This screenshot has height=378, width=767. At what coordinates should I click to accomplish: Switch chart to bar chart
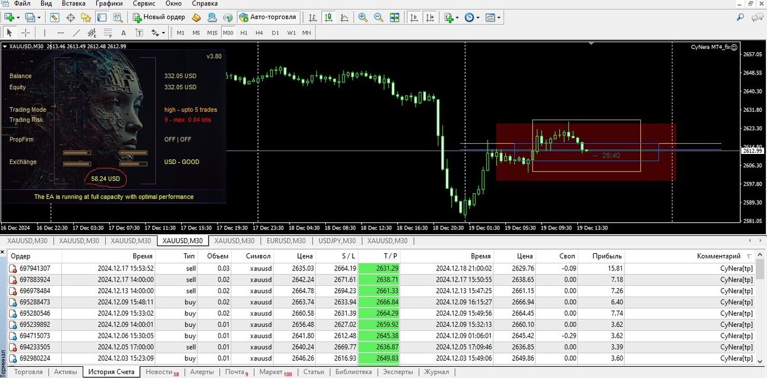pyautogui.click(x=312, y=17)
